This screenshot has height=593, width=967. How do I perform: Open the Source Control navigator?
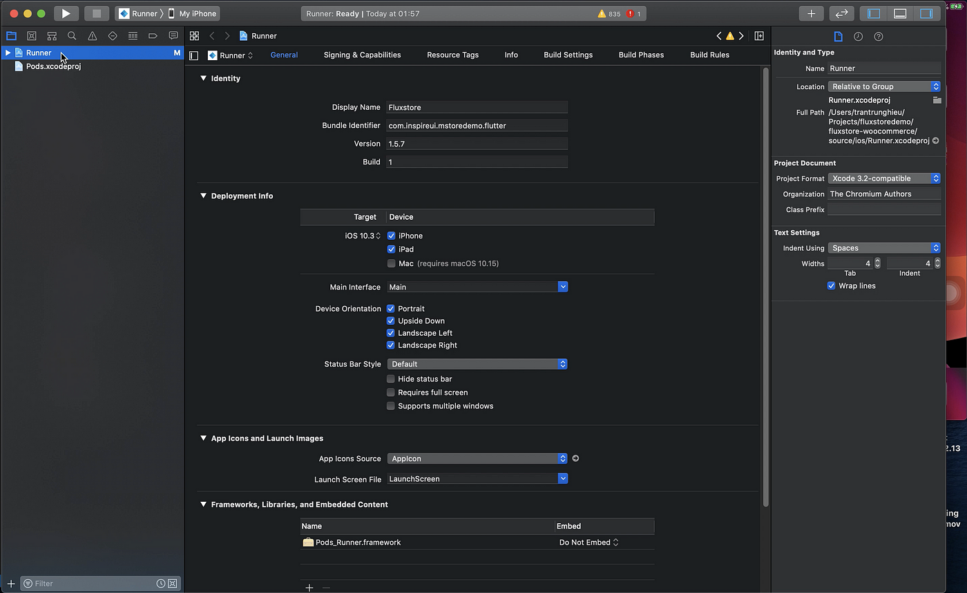tap(31, 36)
